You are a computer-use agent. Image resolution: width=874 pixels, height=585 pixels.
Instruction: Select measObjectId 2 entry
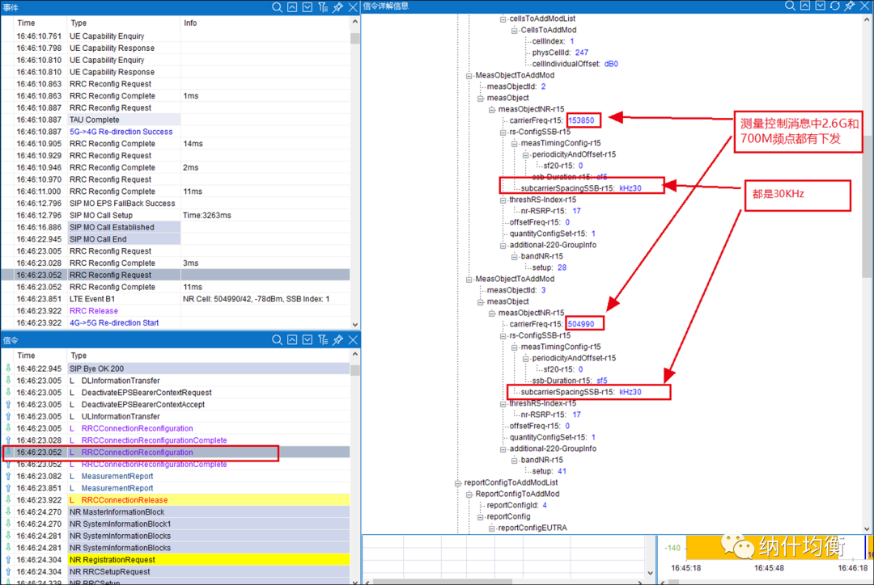pyautogui.click(x=516, y=86)
